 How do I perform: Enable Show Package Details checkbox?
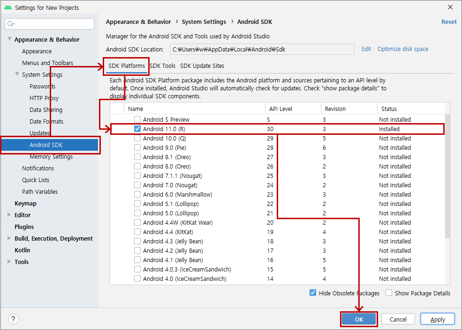tap(389, 293)
